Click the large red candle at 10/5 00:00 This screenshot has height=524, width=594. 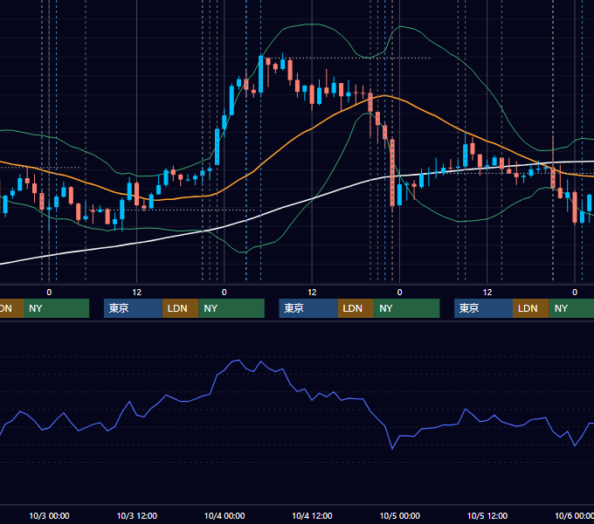(392, 173)
